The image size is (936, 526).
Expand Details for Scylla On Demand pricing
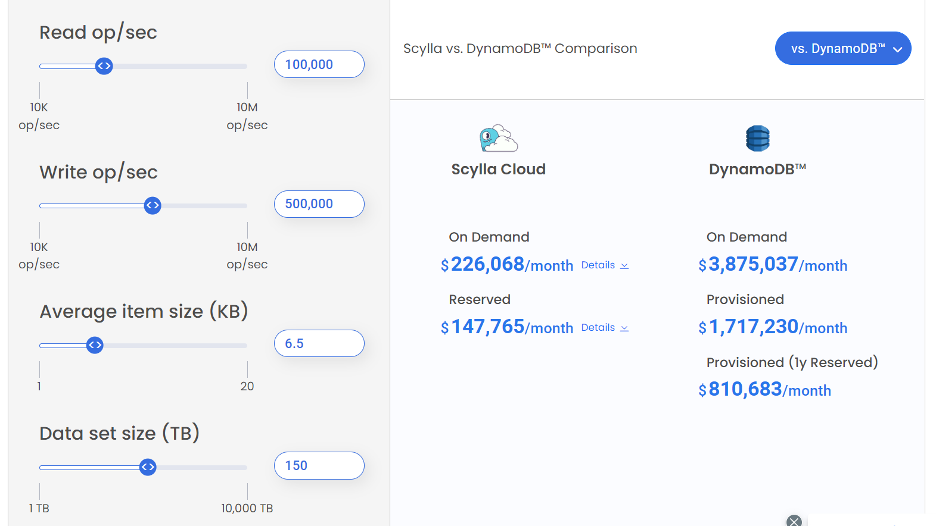(605, 265)
